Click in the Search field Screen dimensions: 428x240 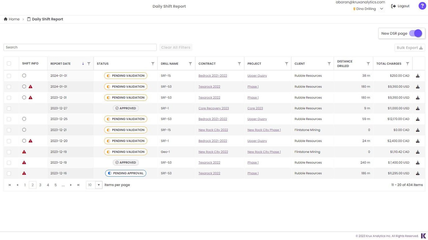80,47
